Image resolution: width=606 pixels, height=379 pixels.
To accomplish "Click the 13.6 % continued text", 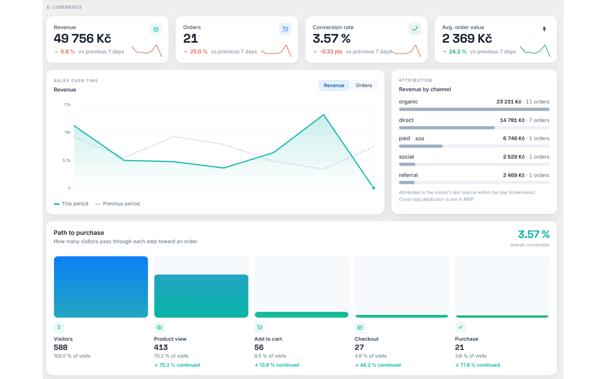I will (277, 365).
